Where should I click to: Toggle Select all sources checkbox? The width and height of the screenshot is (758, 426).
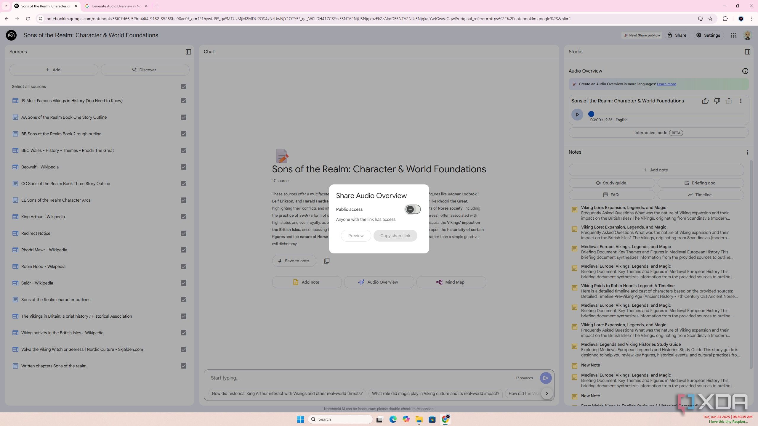[184, 86]
